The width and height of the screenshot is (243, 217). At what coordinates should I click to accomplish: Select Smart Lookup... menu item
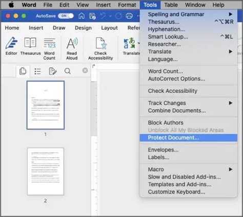click(x=189, y=36)
